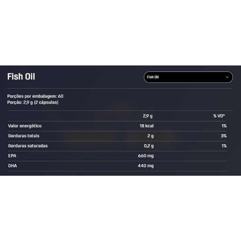The height and width of the screenshot is (241, 241).
Task: Select the Gorduras saturadas row label
Action: [x=28, y=146]
